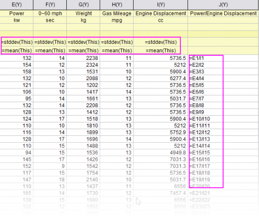Click =stddev(This) cell in Gas Mileage column
The width and height of the screenshot is (259, 216).
(x=117, y=42)
